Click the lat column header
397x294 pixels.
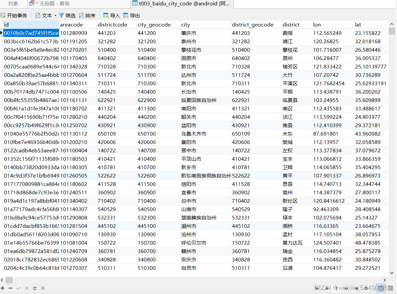point(371,24)
